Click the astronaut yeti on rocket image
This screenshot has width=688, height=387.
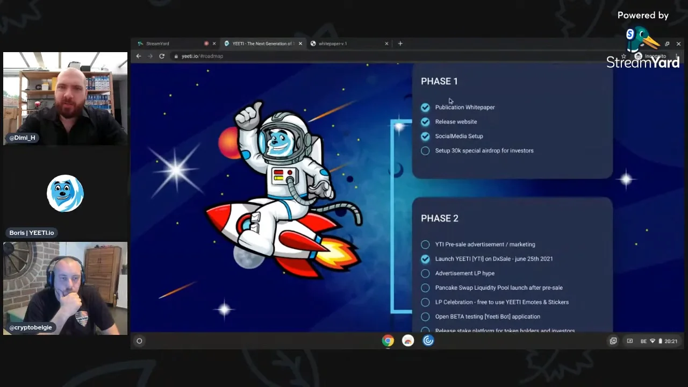point(282,188)
